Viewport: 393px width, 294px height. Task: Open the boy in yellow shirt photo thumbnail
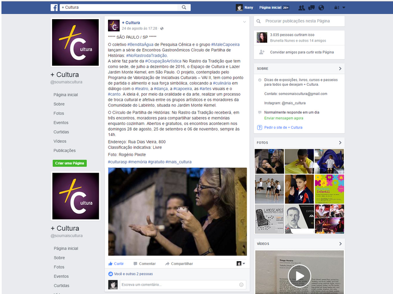coord(299,161)
